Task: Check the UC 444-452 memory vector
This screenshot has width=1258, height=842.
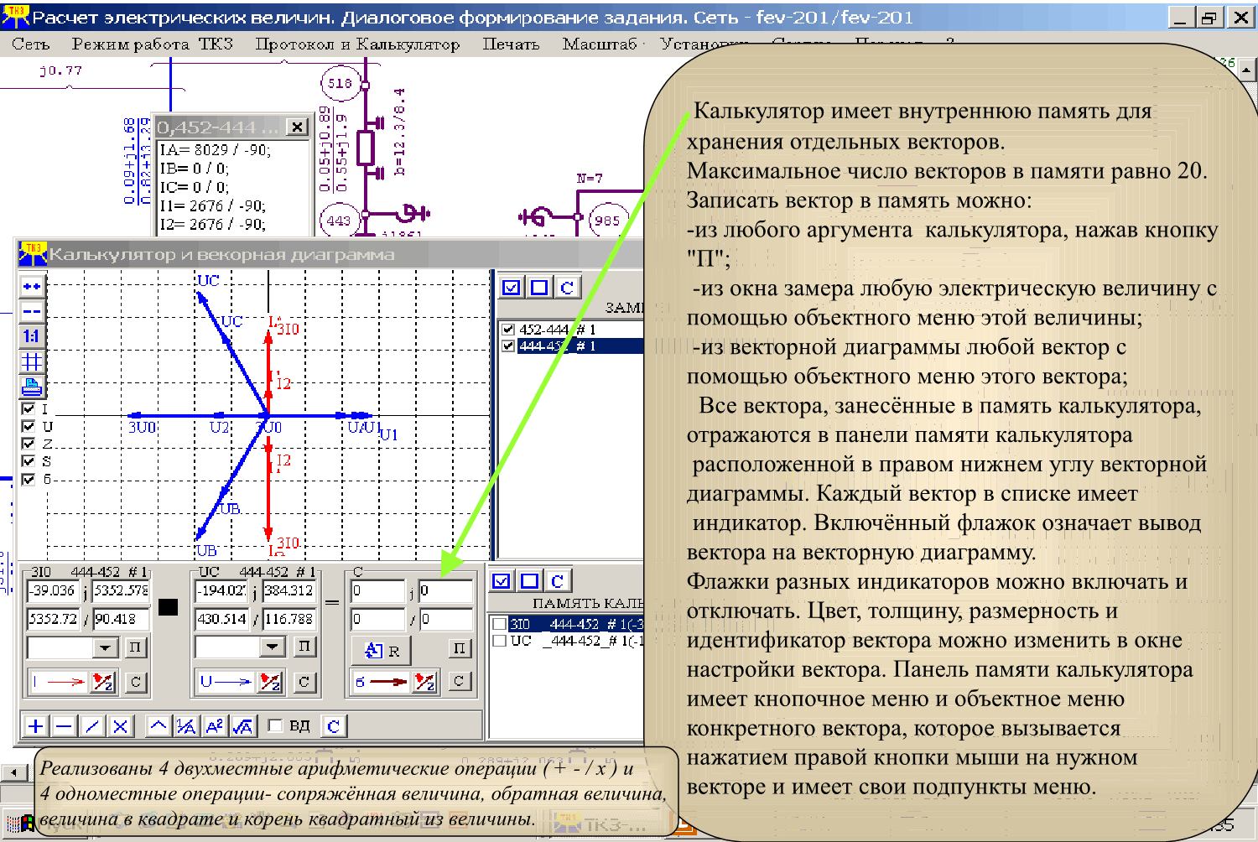Action: (x=500, y=641)
